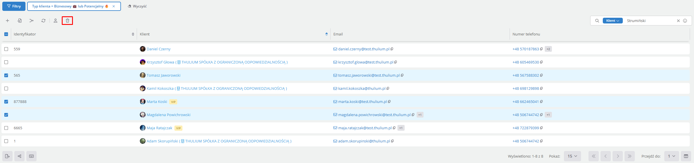The height and width of the screenshot is (163, 694).
Task: Click the column layout icon at bottom right
Action: tap(686, 156)
